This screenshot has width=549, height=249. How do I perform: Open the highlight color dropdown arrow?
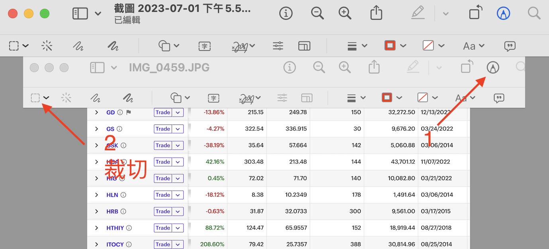click(446, 14)
